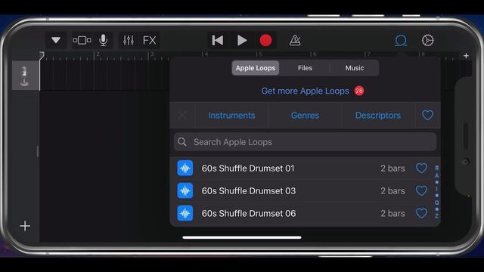Viewport: 484px width, 272px height.
Task: Switch to tracks view button
Action: point(82,40)
